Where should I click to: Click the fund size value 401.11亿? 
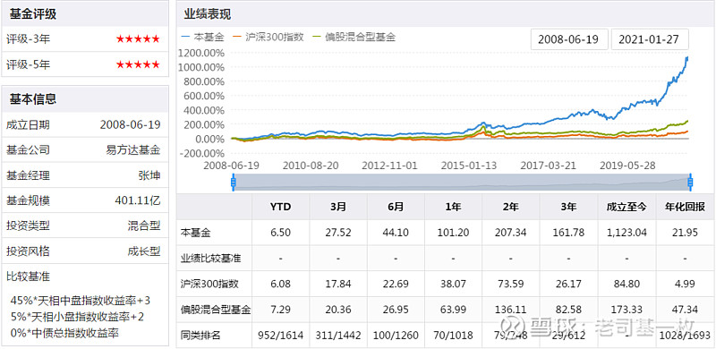pos(138,200)
